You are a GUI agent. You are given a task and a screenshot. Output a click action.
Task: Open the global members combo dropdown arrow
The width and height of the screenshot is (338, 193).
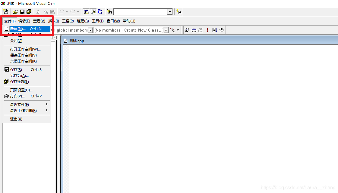tap(90, 30)
